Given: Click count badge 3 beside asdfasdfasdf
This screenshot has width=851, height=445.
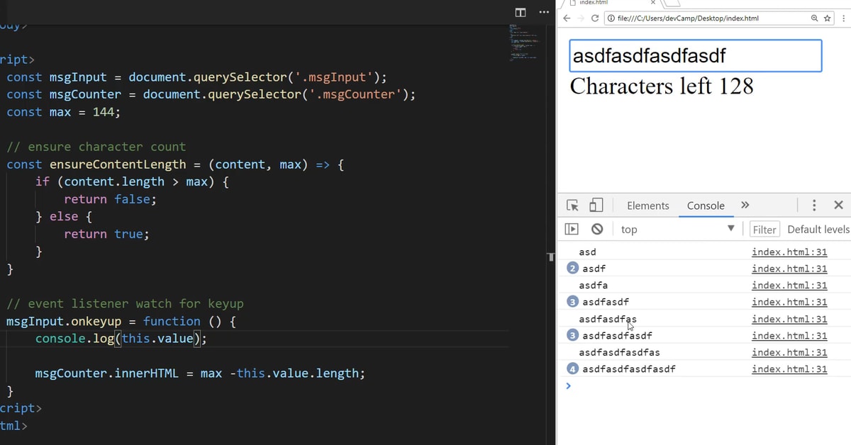Looking at the screenshot, I should [573, 335].
